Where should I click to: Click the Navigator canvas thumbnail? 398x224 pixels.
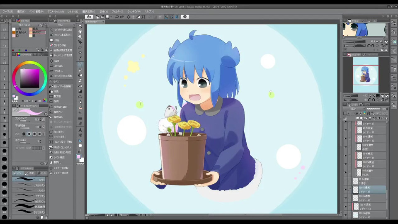tap(366, 75)
